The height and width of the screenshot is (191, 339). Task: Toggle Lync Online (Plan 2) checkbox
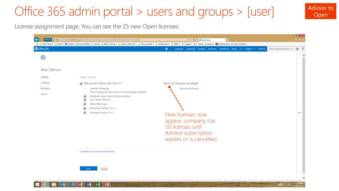85,100
